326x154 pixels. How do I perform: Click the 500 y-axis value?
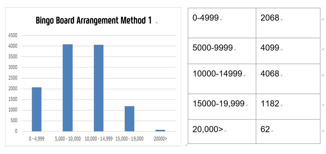tap(14, 121)
